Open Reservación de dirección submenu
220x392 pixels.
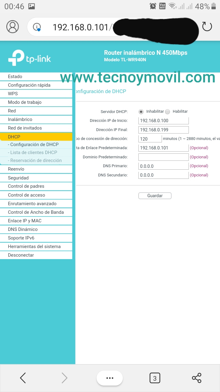pos(36,160)
